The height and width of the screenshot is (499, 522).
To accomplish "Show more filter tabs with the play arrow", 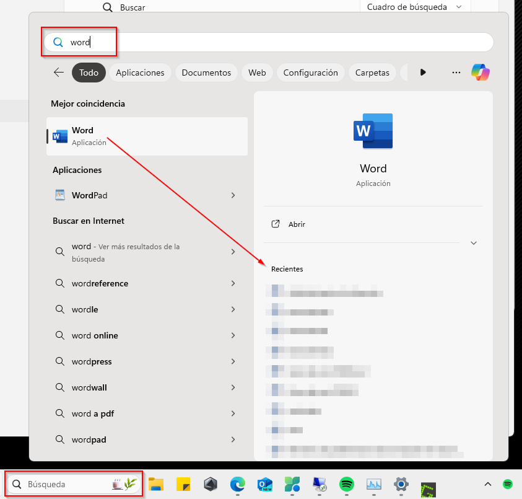I will [423, 73].
